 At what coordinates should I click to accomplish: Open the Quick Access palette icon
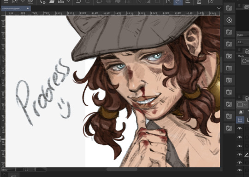click(229, 20)
